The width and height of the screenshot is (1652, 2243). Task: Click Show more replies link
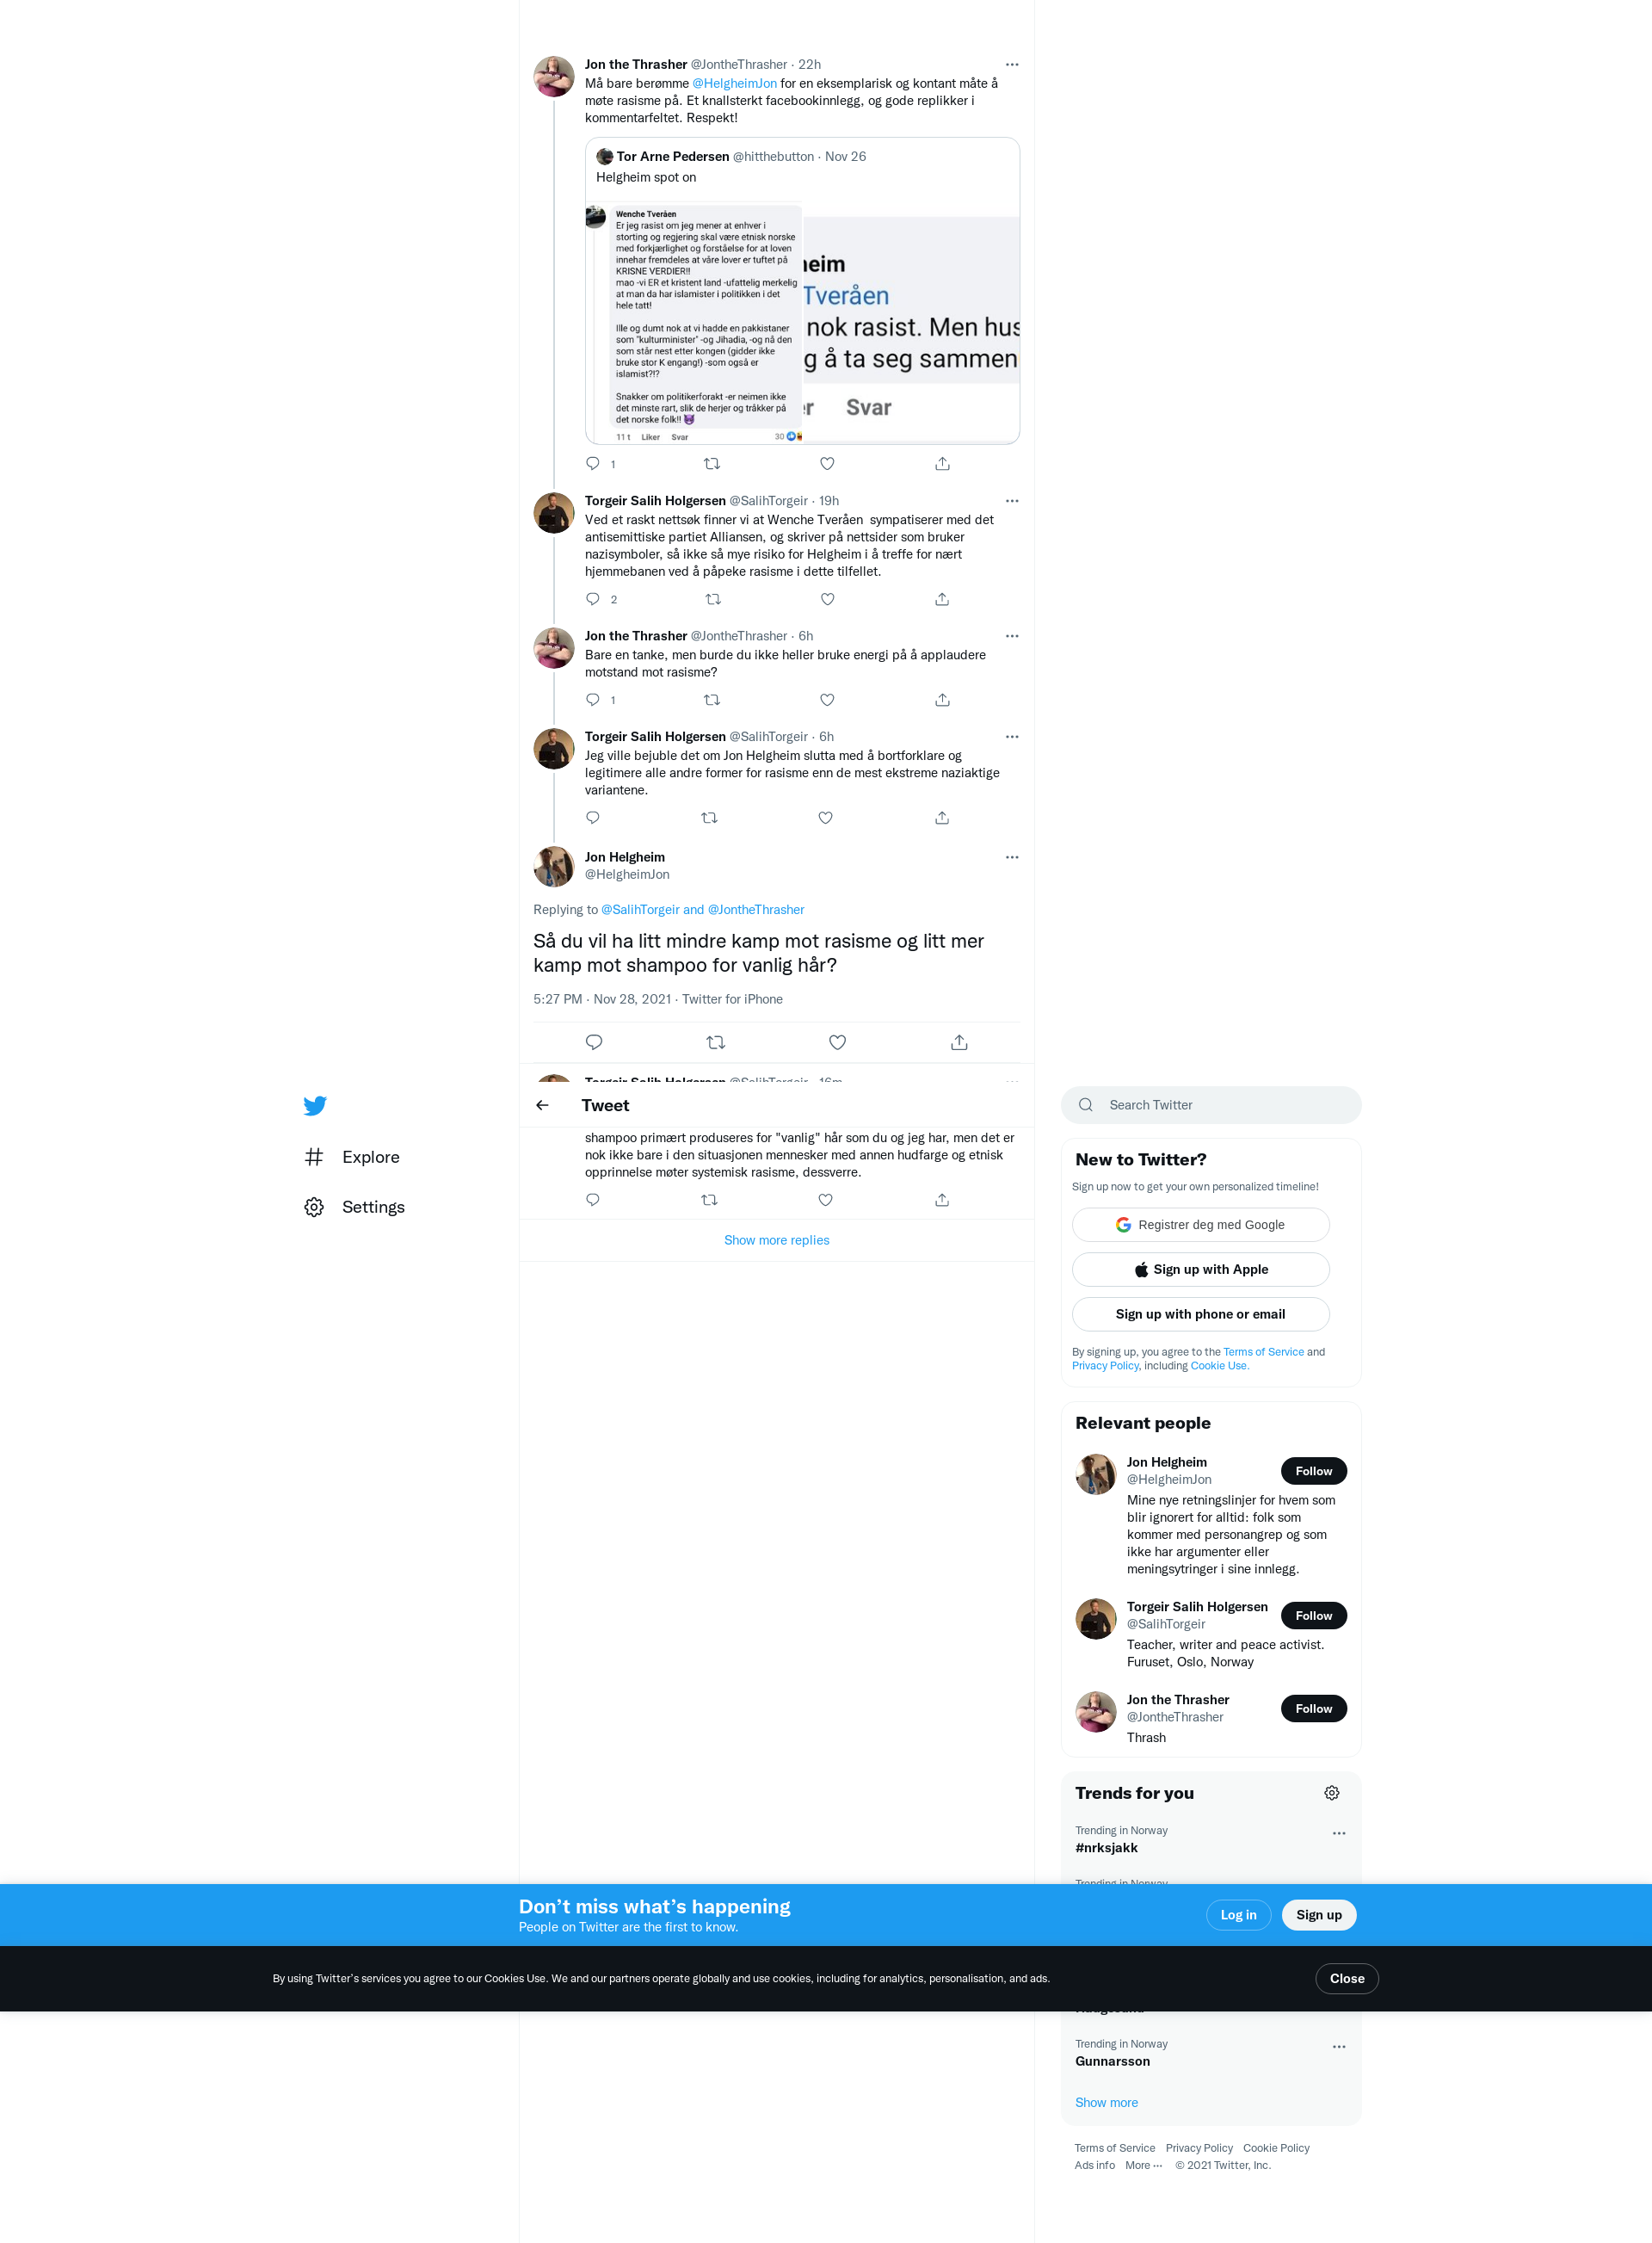click(776, 1239)
